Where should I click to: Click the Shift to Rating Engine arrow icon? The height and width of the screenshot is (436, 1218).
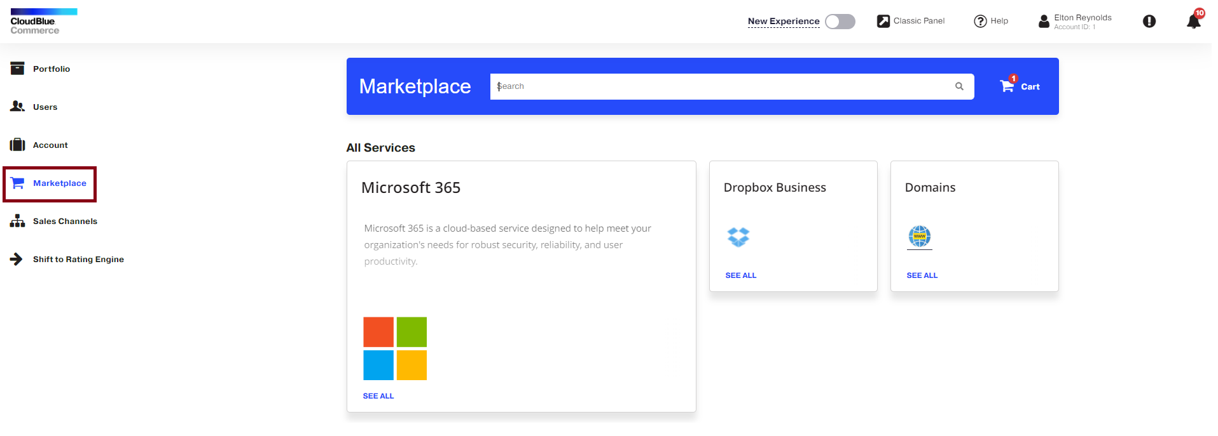17,259
